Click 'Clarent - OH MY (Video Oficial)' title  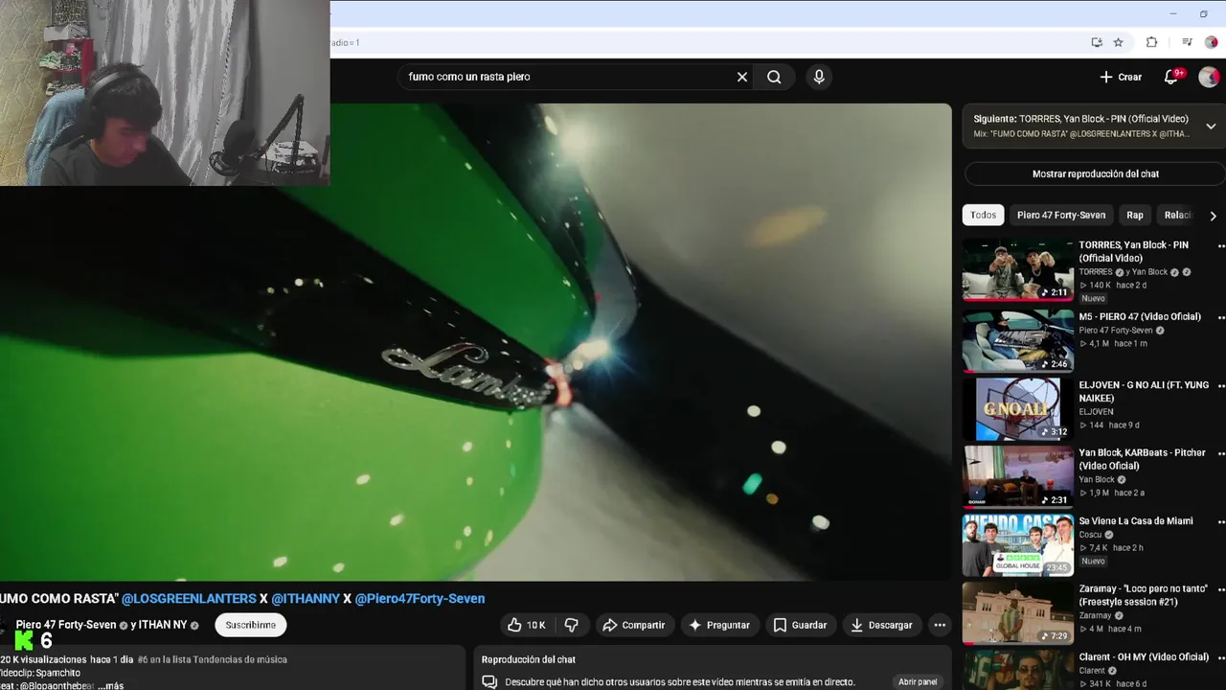click(1144, 657)
